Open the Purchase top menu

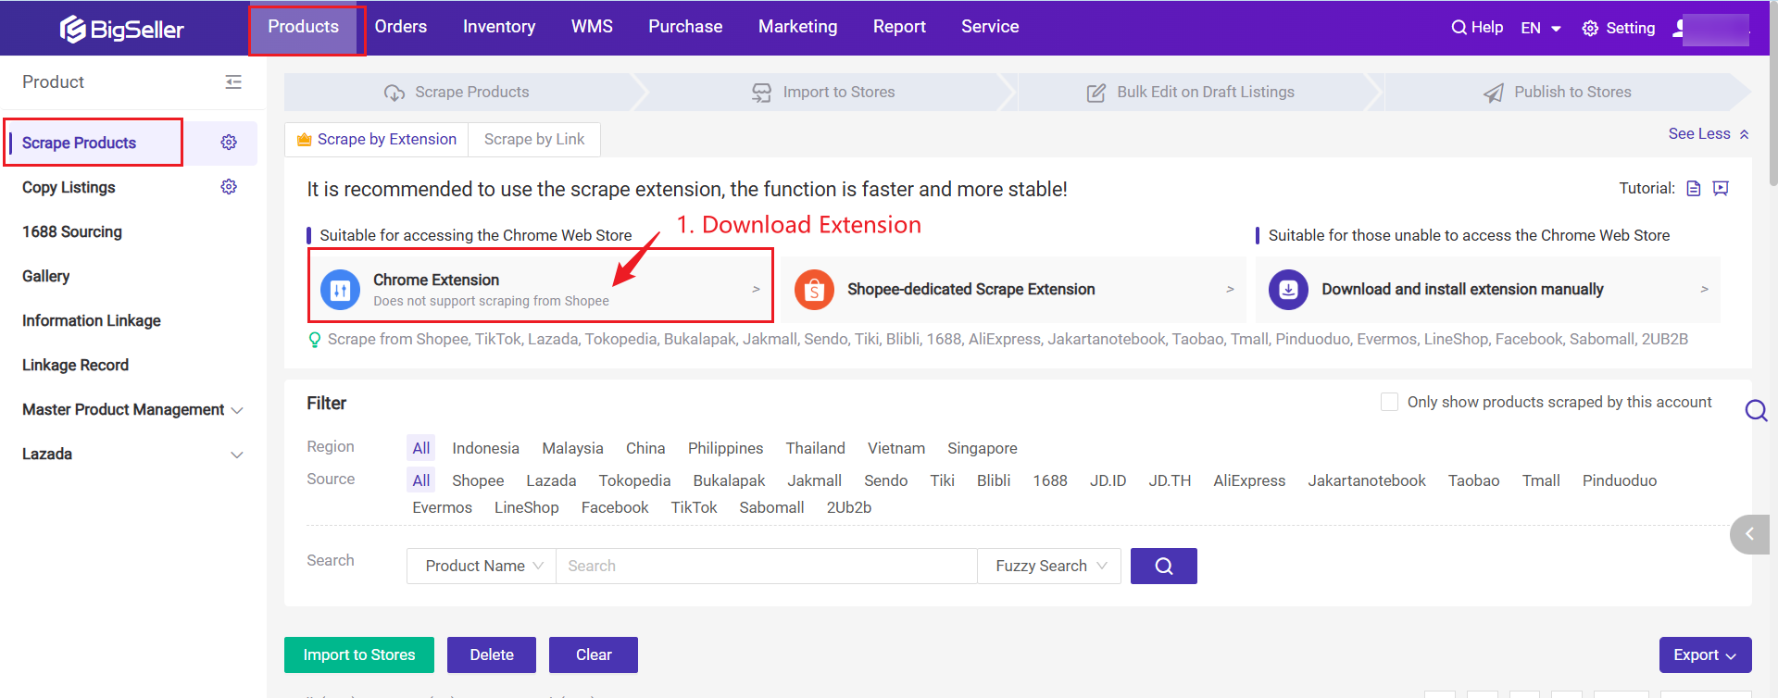coord(685,27)
